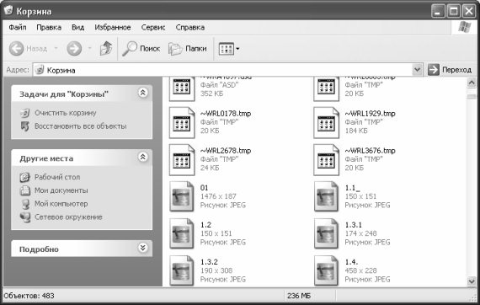Screen dimensions: 480x305
Task: Select the 1.1_ JPEG image icon
Action: pos(327,196)
